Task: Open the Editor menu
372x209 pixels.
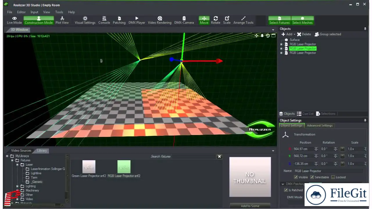Action: [x=21, y=12]
